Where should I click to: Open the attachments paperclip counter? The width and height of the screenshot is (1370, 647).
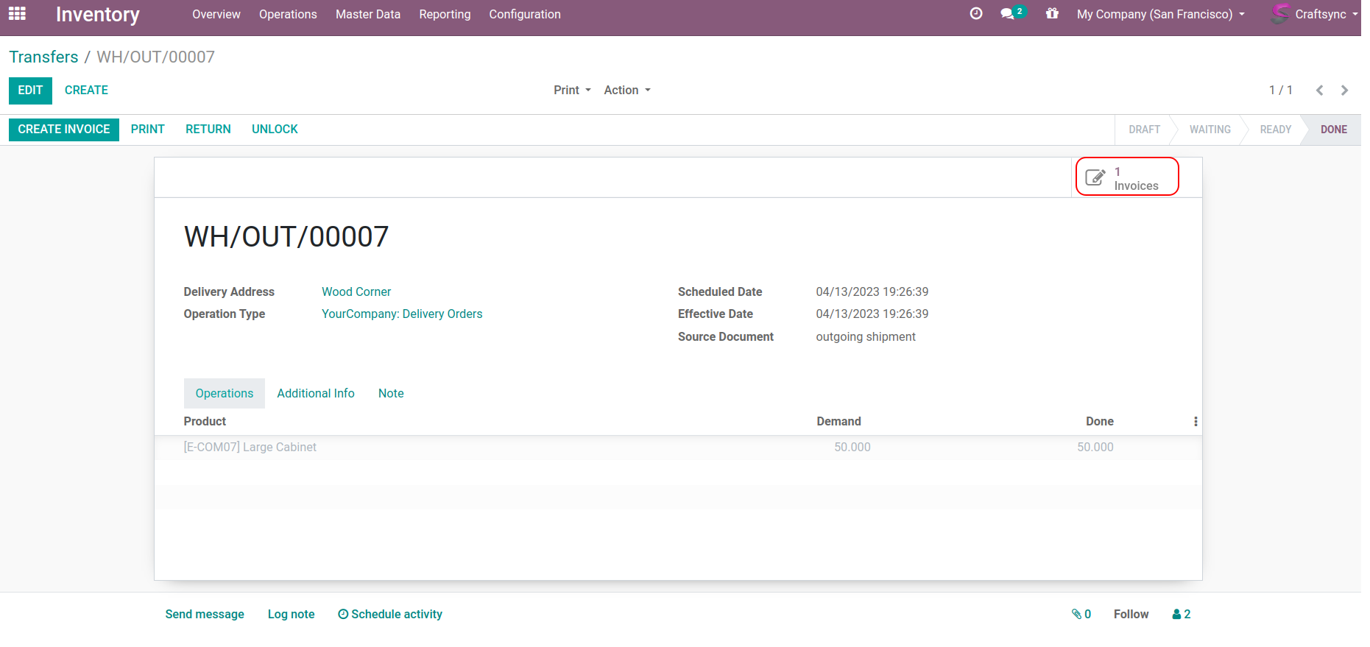pyautogui.click(x=1081, y=615)
